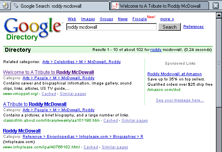
Task: Open Similar pages for www.infoplease.com result
Action: (x=115, y=147)
